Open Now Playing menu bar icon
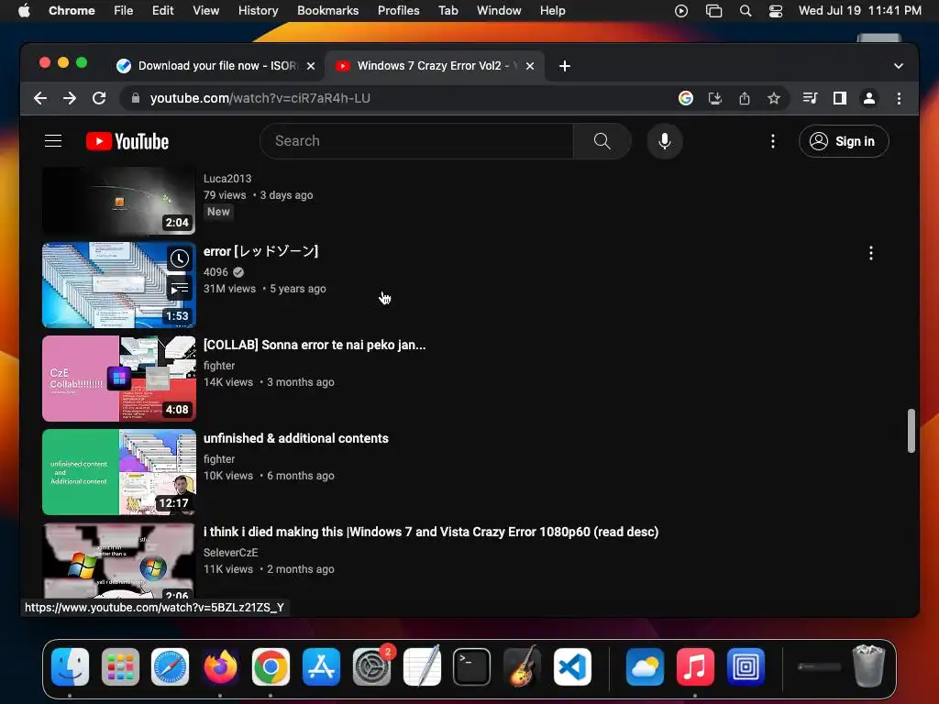The height and width of the screenshot is (704, 939). pyautogui.click(x=681, y=11)
